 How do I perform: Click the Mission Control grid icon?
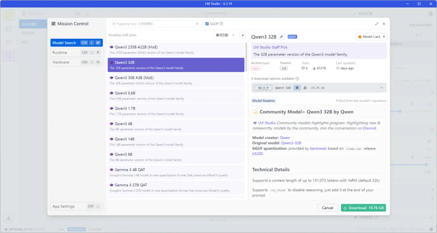coord(53,24)
